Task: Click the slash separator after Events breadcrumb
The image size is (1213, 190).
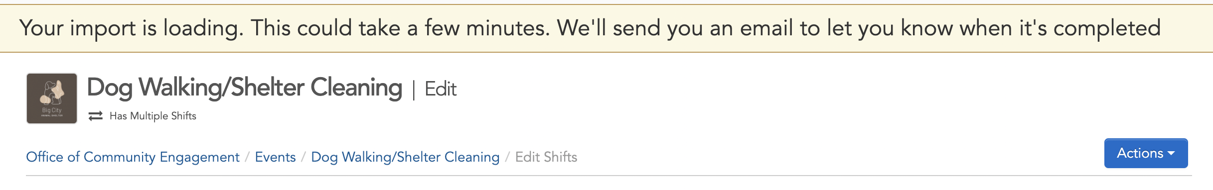Action: coord(303,157)
